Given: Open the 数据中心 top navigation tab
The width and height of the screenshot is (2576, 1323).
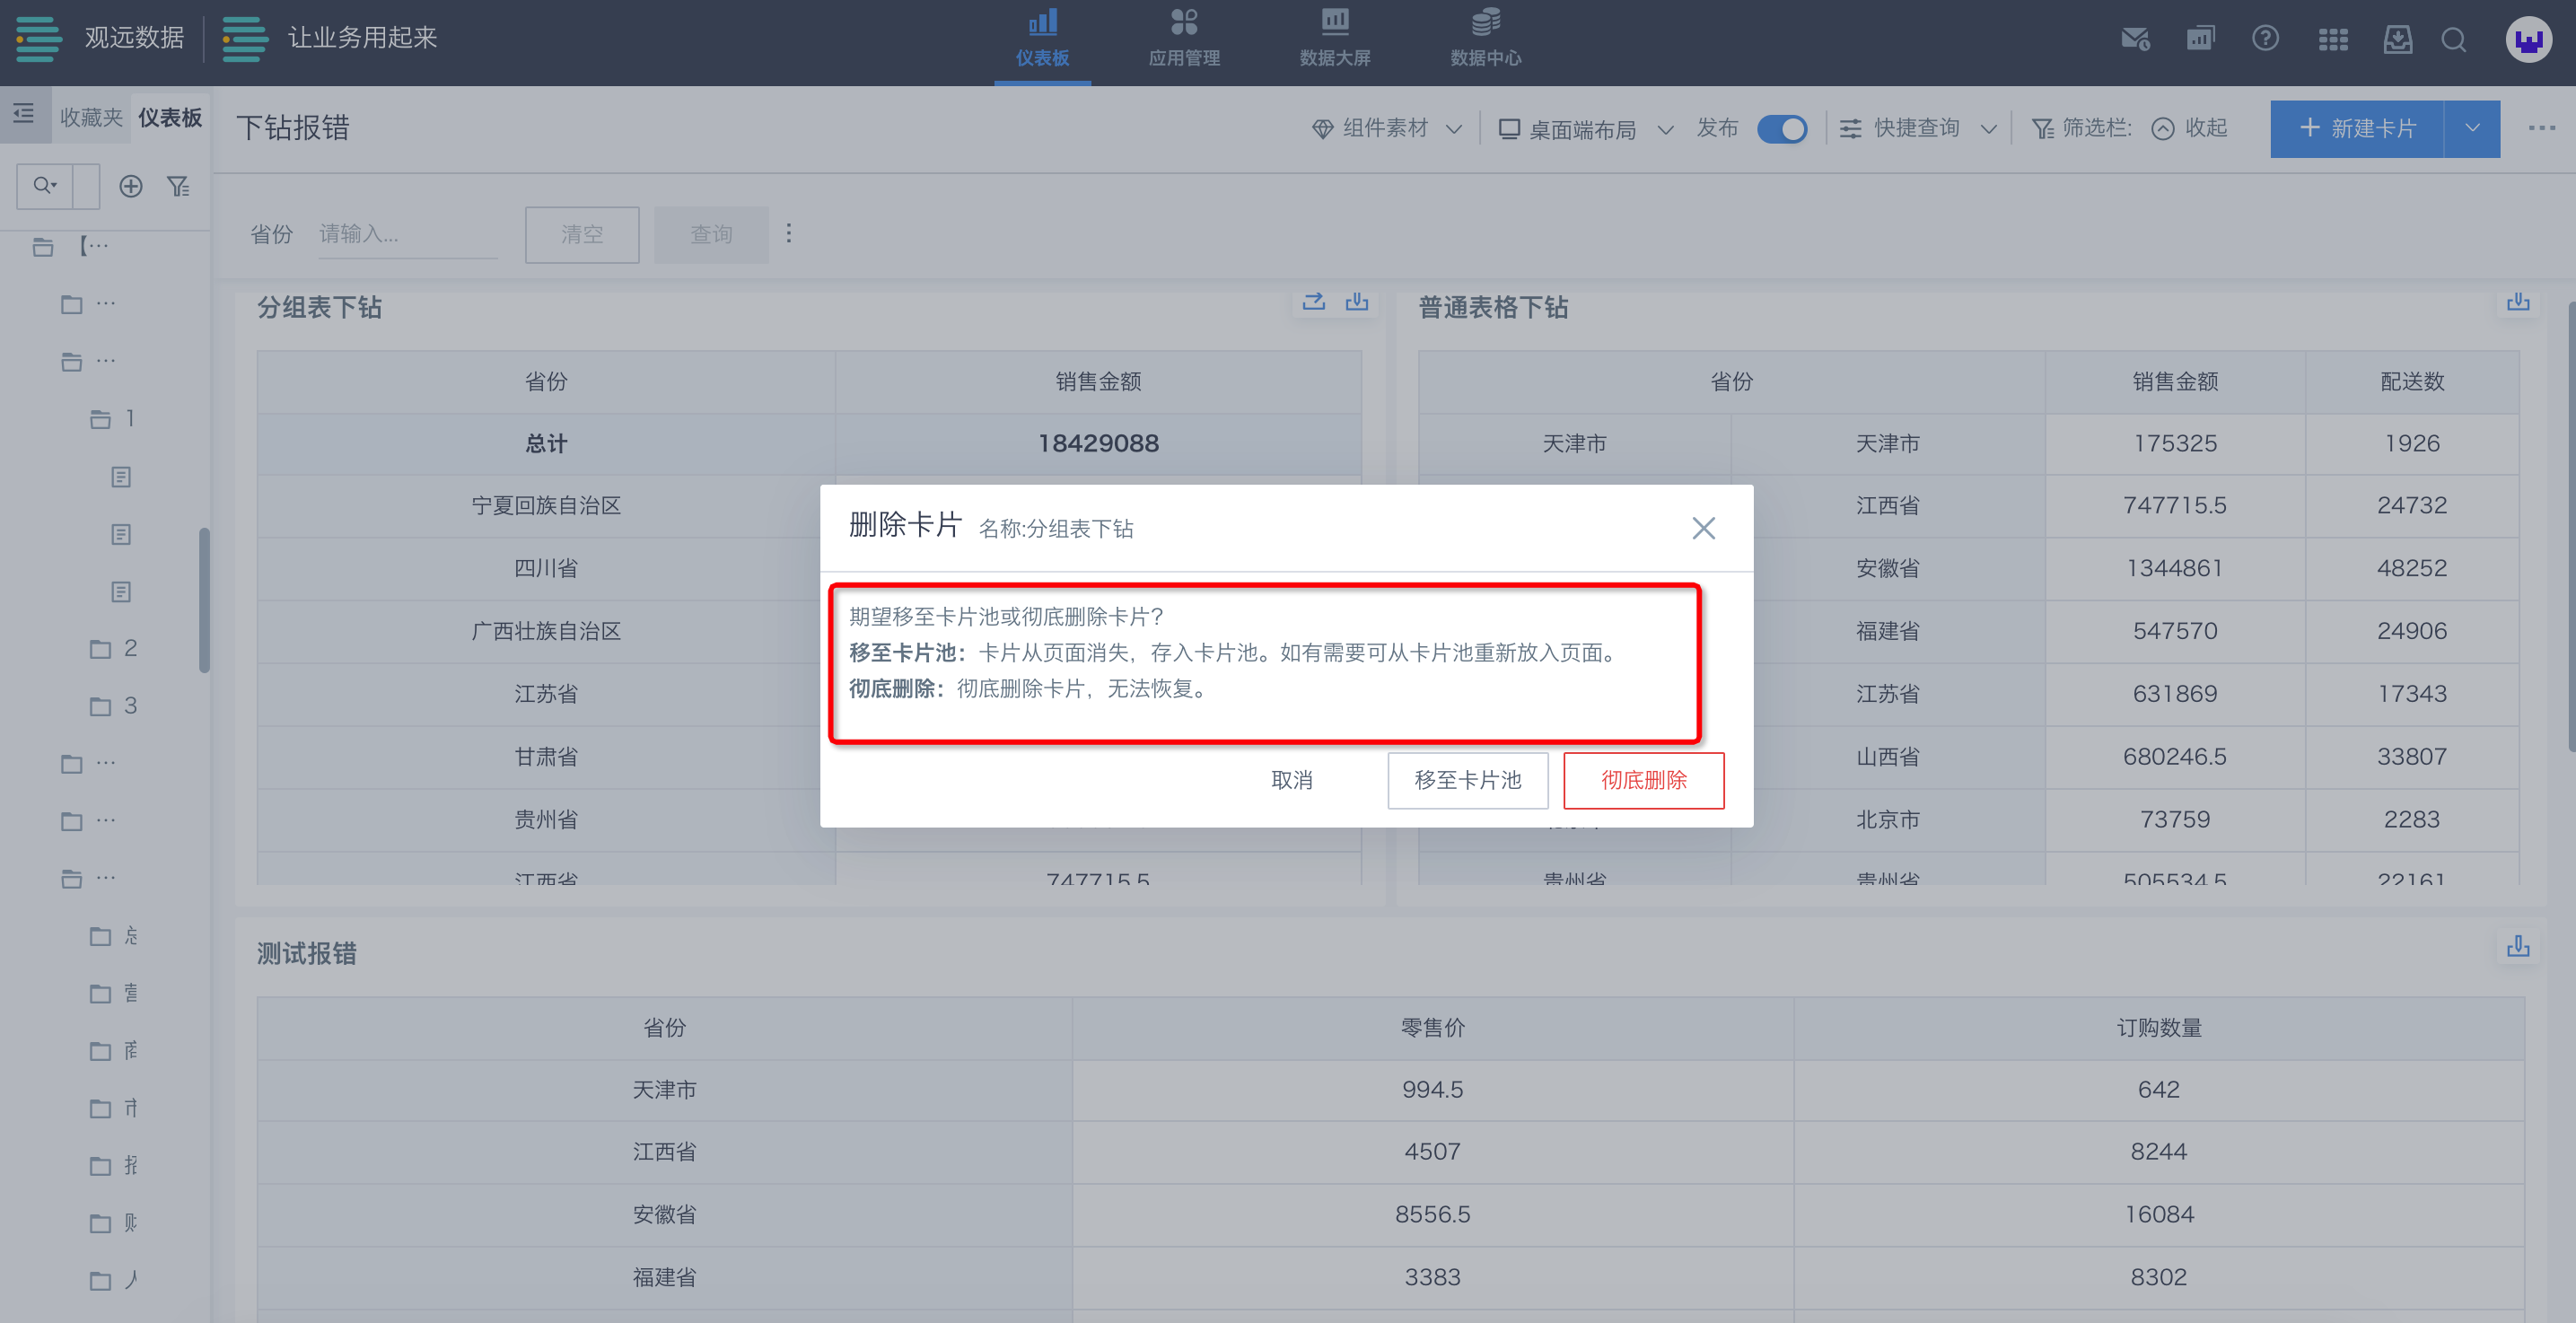Looking at the screenshot, I should 1485,40.
